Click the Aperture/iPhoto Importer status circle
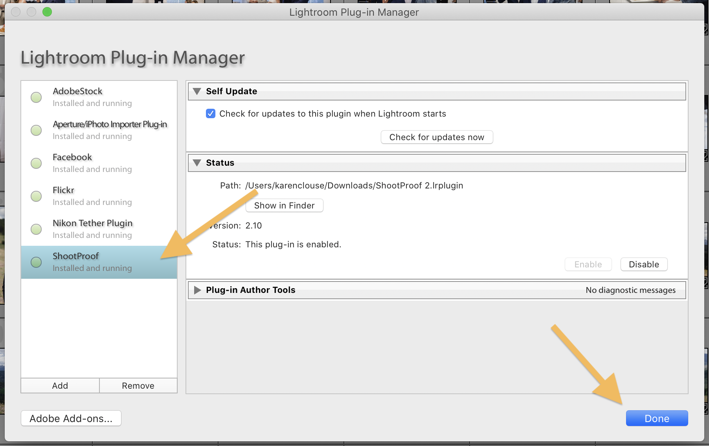Viewport: 709px width, 446px height. (36, 130)
